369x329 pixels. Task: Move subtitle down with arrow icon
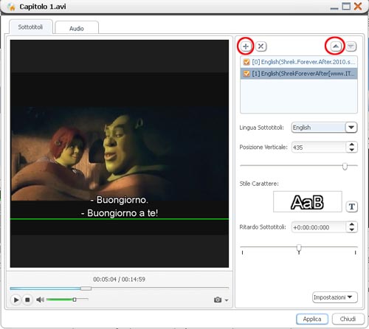[x=351, y=46]
